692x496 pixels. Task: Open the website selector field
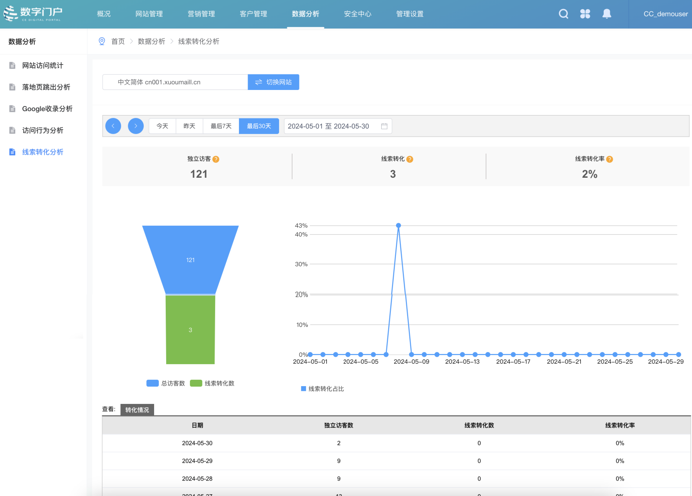pos(175,82)
